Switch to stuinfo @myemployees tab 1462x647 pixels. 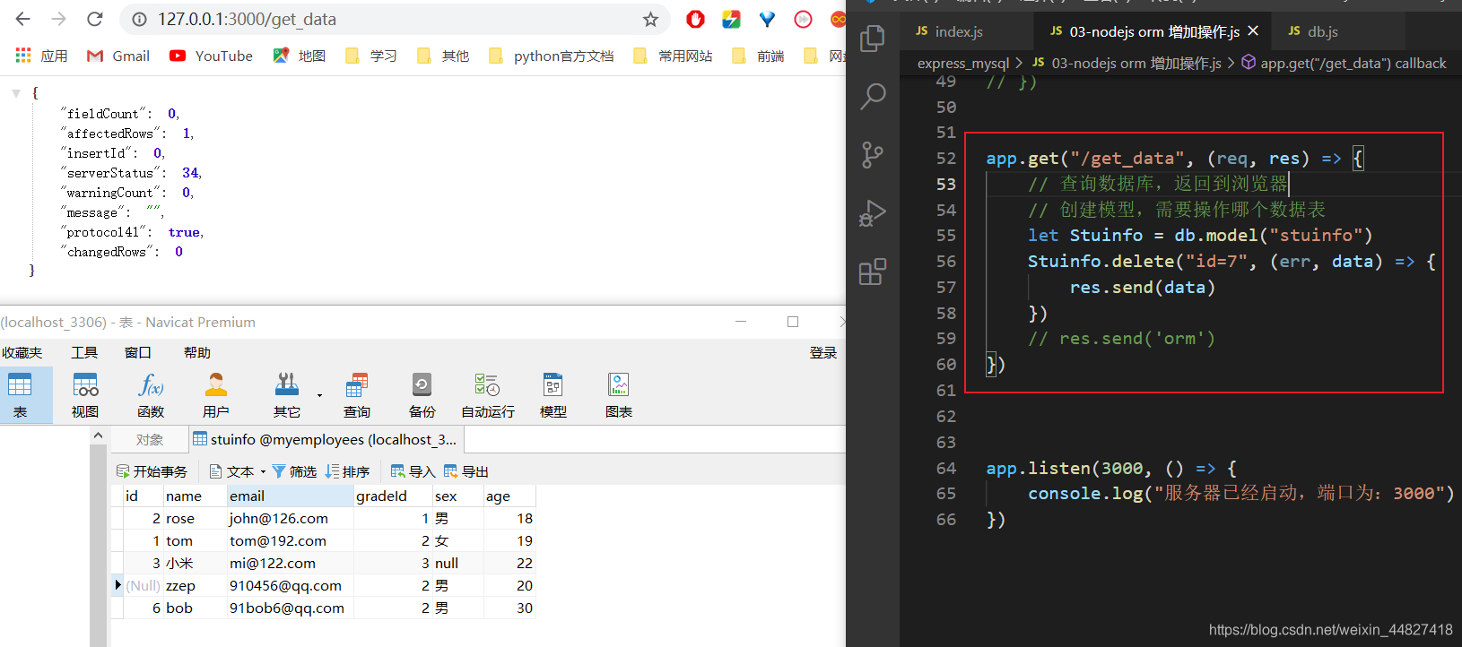326,439
